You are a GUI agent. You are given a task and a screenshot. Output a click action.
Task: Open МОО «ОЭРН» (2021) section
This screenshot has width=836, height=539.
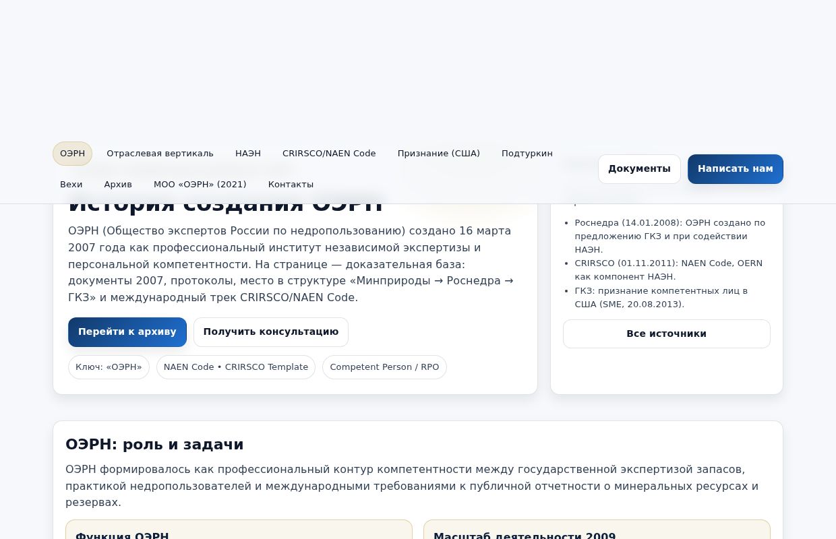pyautogui.click(x=200, y=185)
